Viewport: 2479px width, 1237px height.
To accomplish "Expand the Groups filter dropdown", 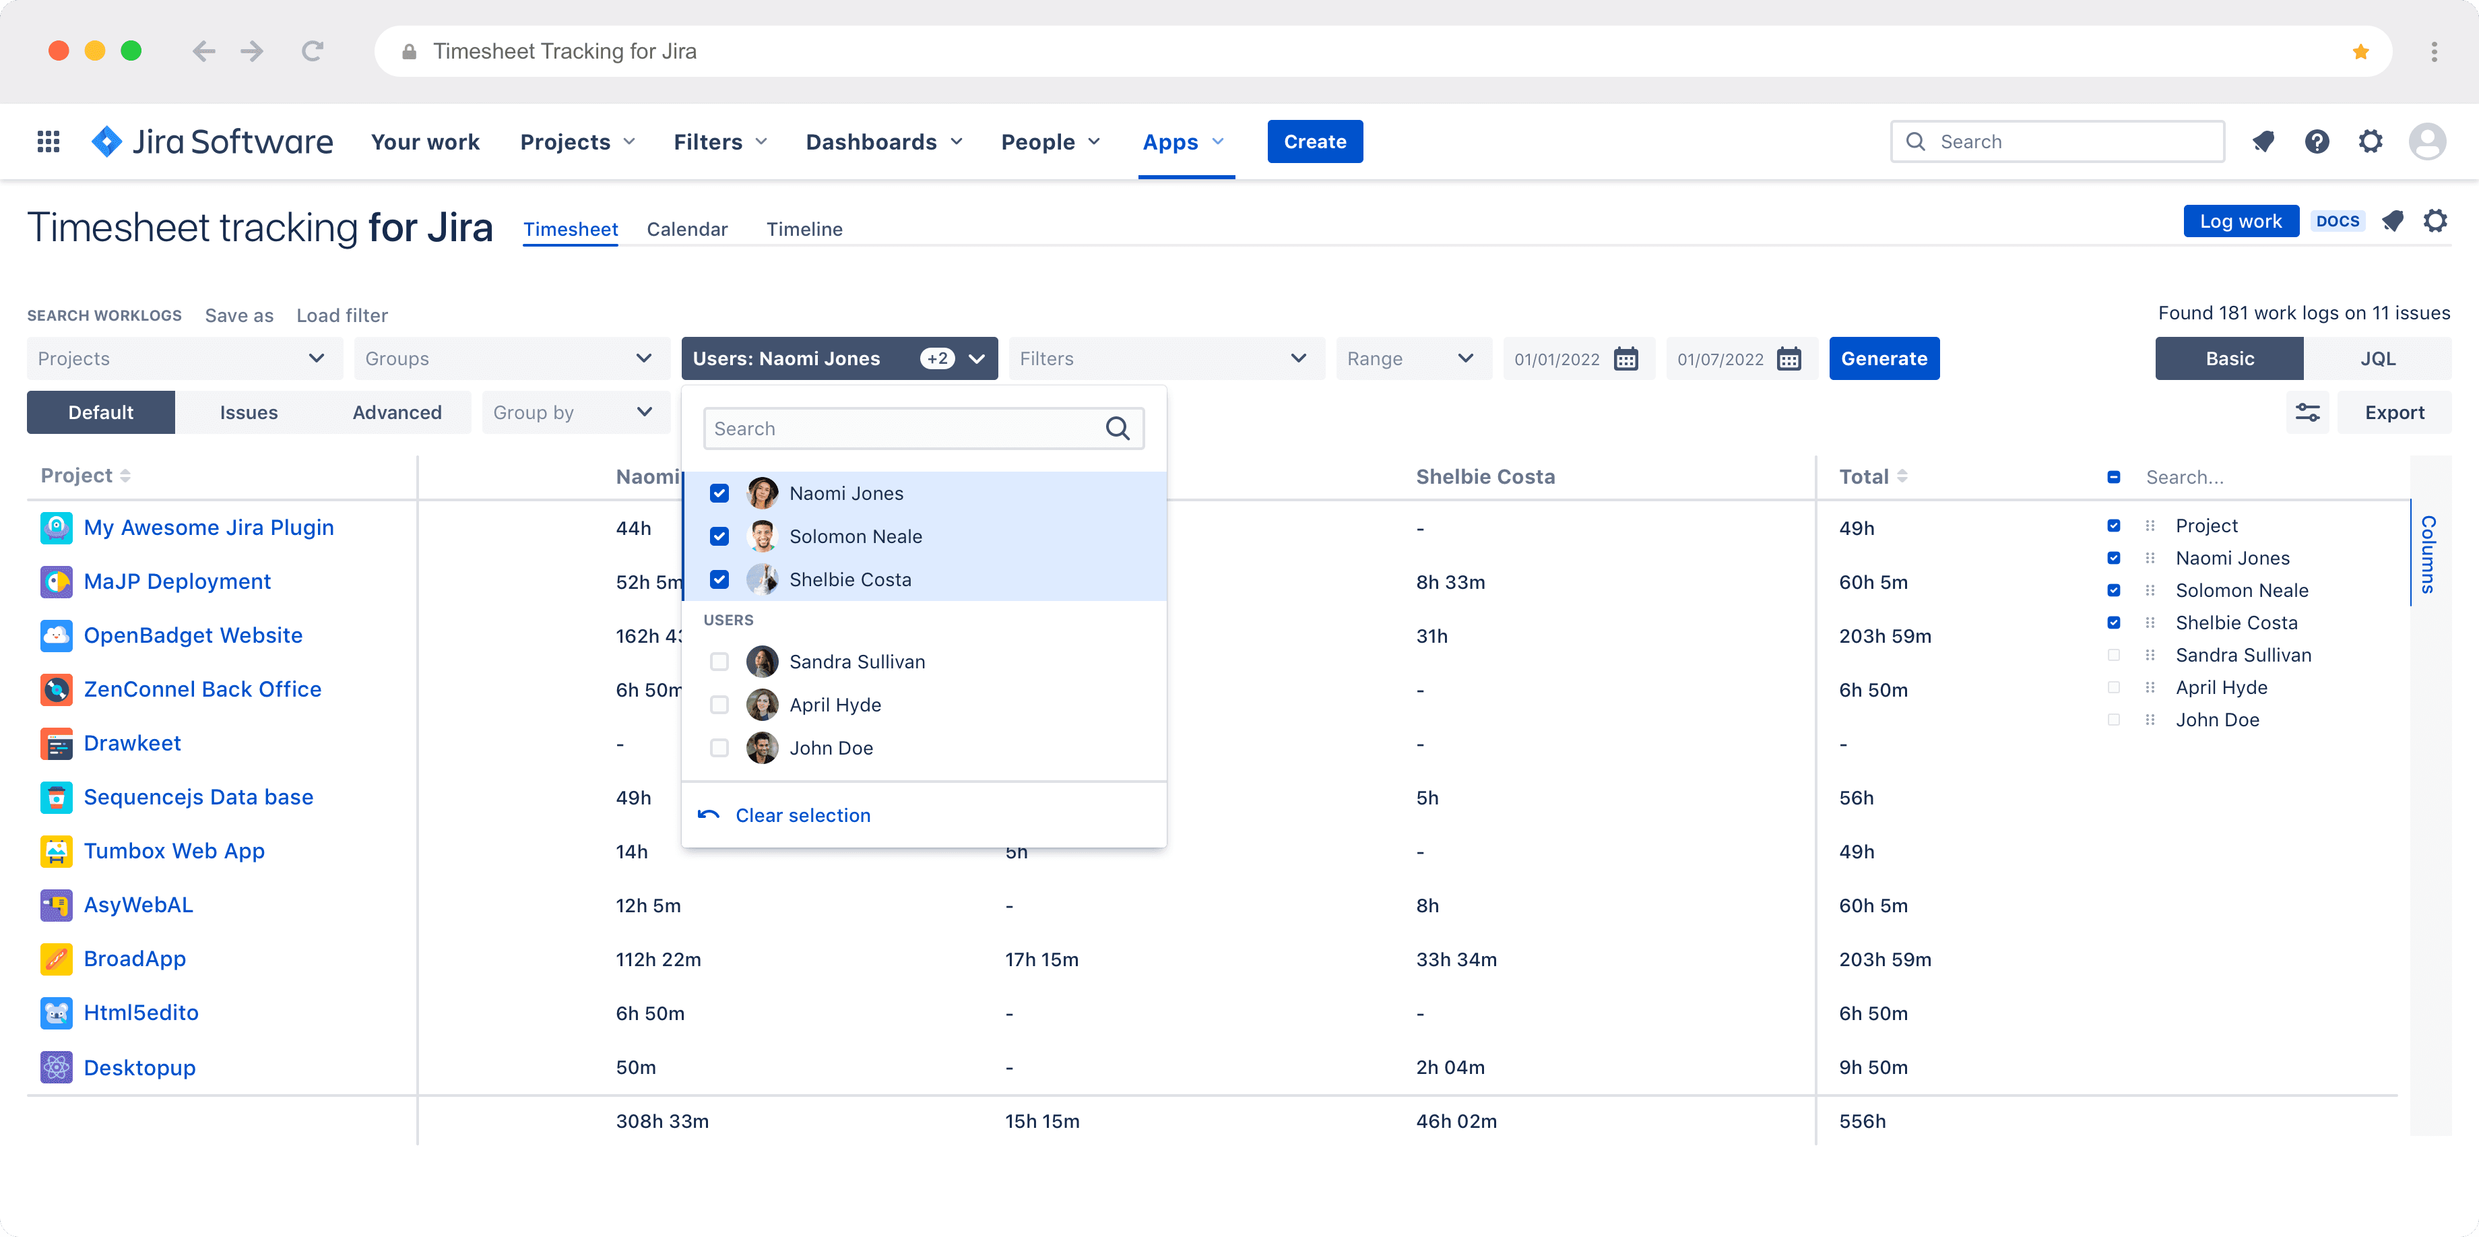I will [511, 358].
